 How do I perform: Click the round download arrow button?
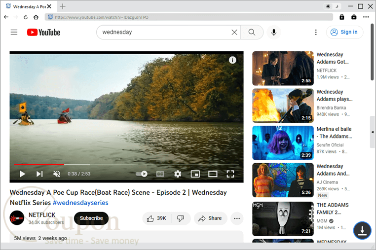pyautogui.click(x=362, y=230)
